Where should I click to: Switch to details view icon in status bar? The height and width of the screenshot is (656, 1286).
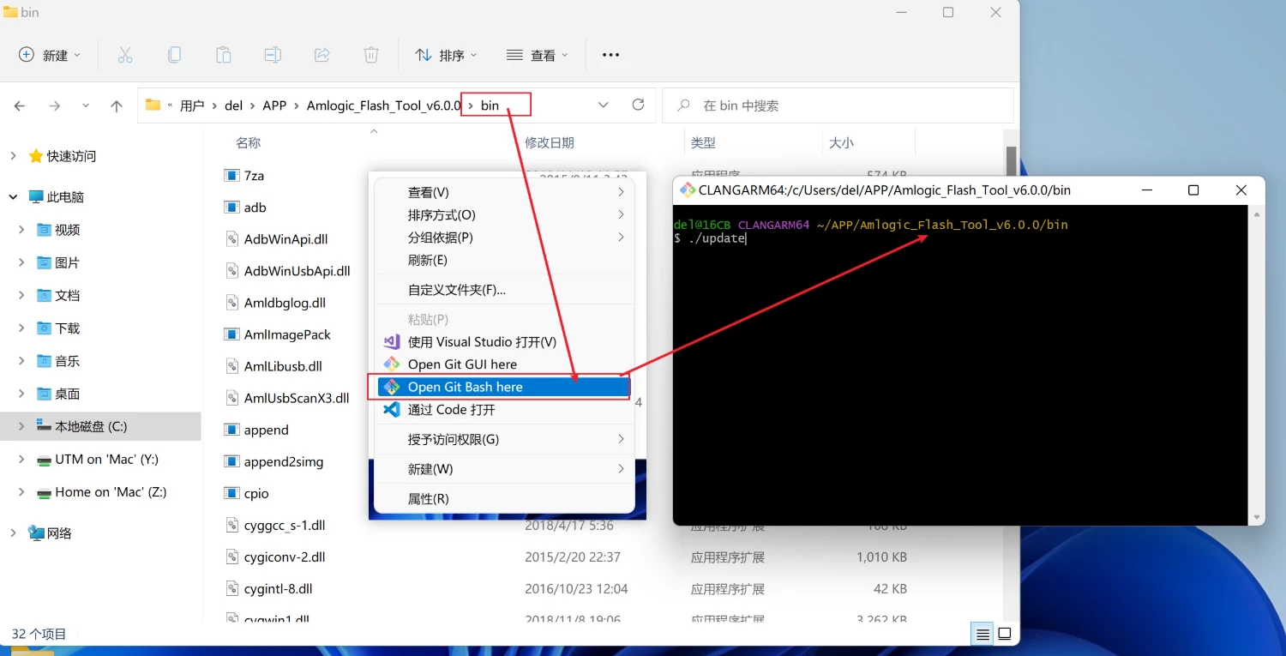983,635
